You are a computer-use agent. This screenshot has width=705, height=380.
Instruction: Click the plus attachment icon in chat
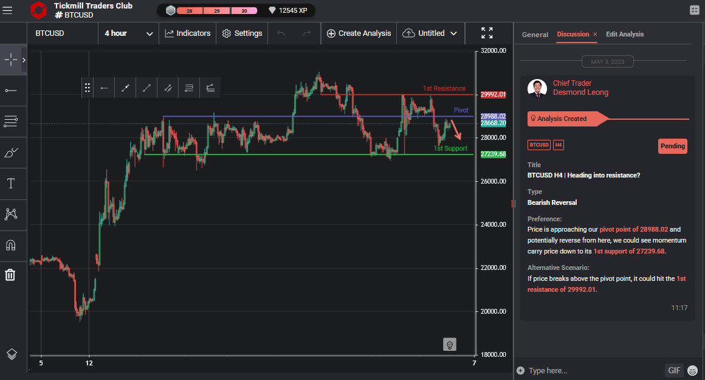[x=521, y=370]
